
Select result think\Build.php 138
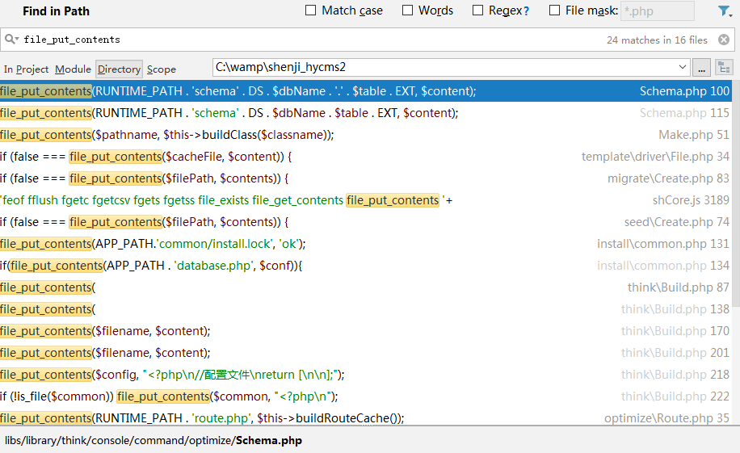click(366, 309)
